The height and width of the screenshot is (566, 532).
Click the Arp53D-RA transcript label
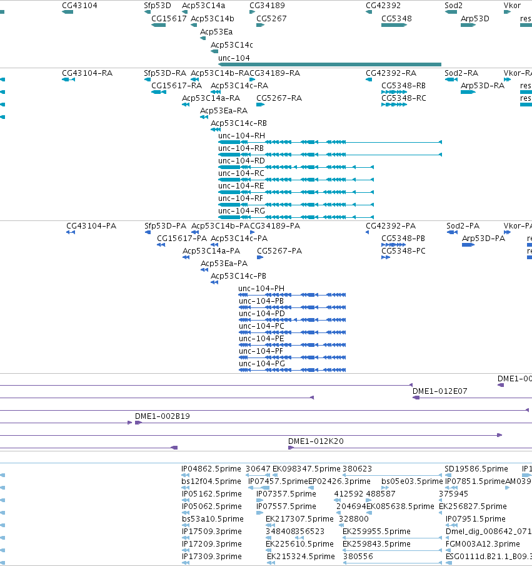483,86
